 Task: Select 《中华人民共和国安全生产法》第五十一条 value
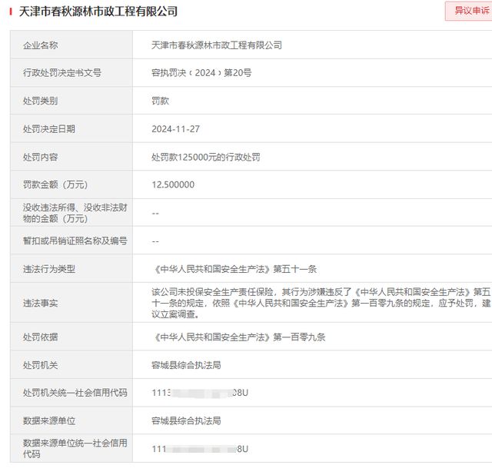pos(234,269)
